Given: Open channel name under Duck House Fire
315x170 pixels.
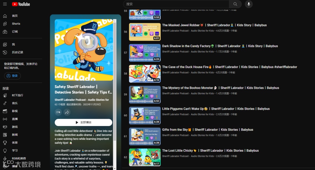Looking at the screenshot, I should click(x=188, y=72).
